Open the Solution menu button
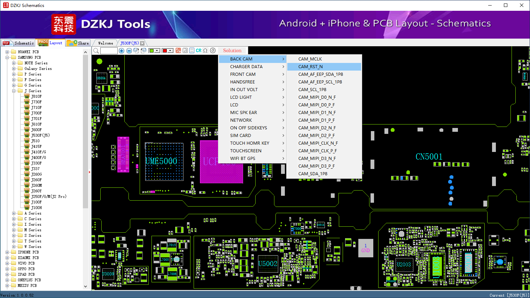 point(232,51)
